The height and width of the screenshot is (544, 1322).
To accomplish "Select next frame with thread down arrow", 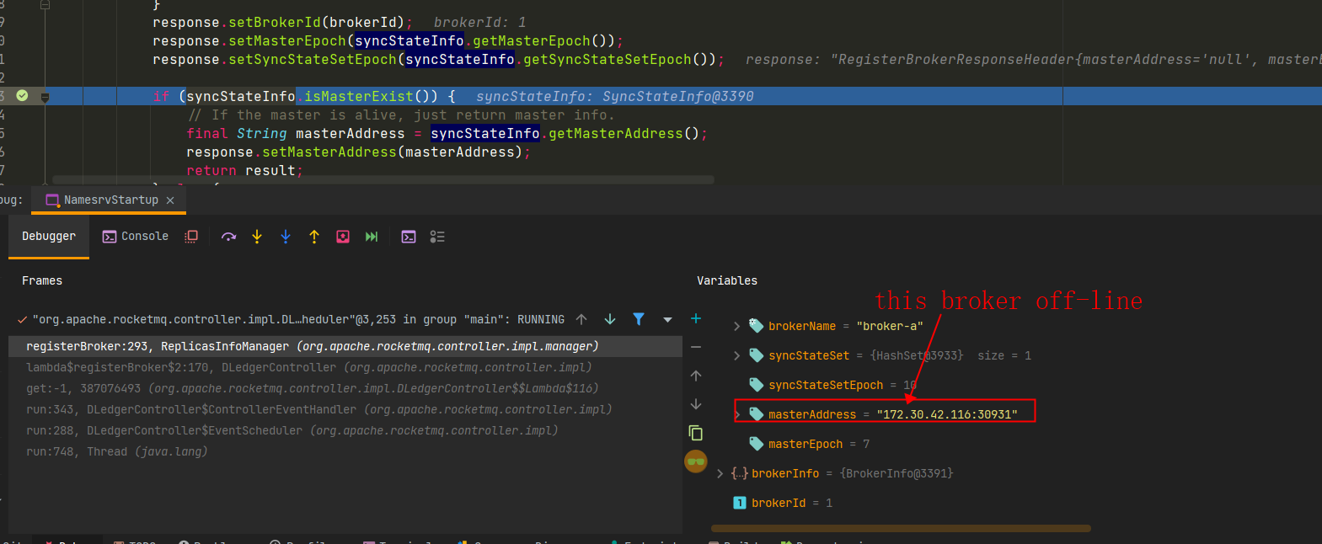I will tap(610, 319).
